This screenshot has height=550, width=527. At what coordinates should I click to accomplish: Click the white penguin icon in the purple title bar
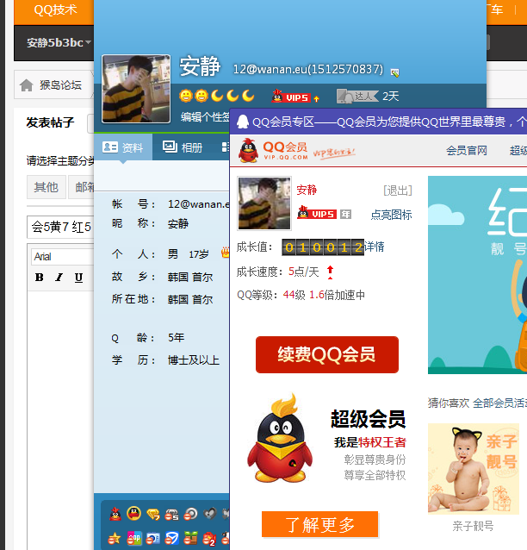coord(243,122)
